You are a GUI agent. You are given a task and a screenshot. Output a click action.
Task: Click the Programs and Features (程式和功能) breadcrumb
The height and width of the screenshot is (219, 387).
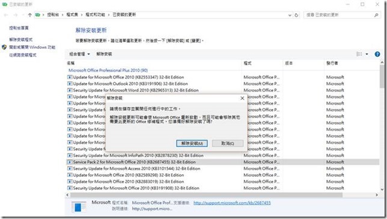click(x=96, y=15)
